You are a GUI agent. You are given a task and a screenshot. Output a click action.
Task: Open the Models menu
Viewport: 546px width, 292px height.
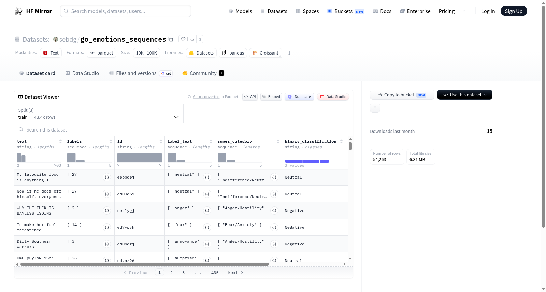(x=240, y=11)
